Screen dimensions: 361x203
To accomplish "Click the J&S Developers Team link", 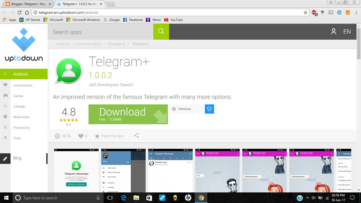I will pyautogui.click(x=111, y=85).
